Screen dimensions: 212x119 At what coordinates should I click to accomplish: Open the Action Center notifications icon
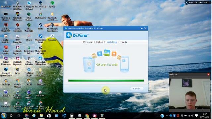pos(196,116)
